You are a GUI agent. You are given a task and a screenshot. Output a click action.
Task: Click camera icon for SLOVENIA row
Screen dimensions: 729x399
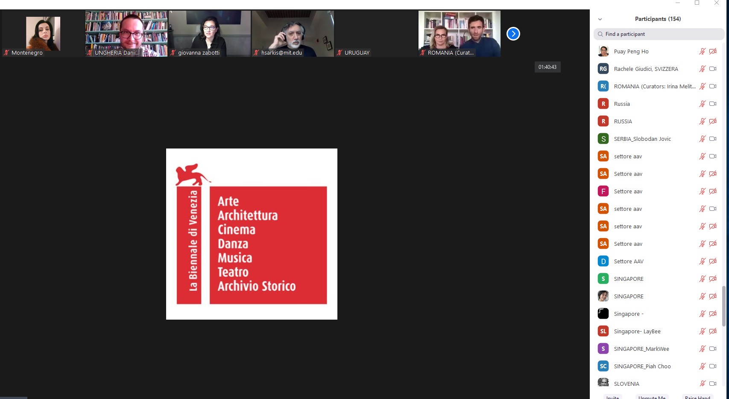tap(713, 384)
